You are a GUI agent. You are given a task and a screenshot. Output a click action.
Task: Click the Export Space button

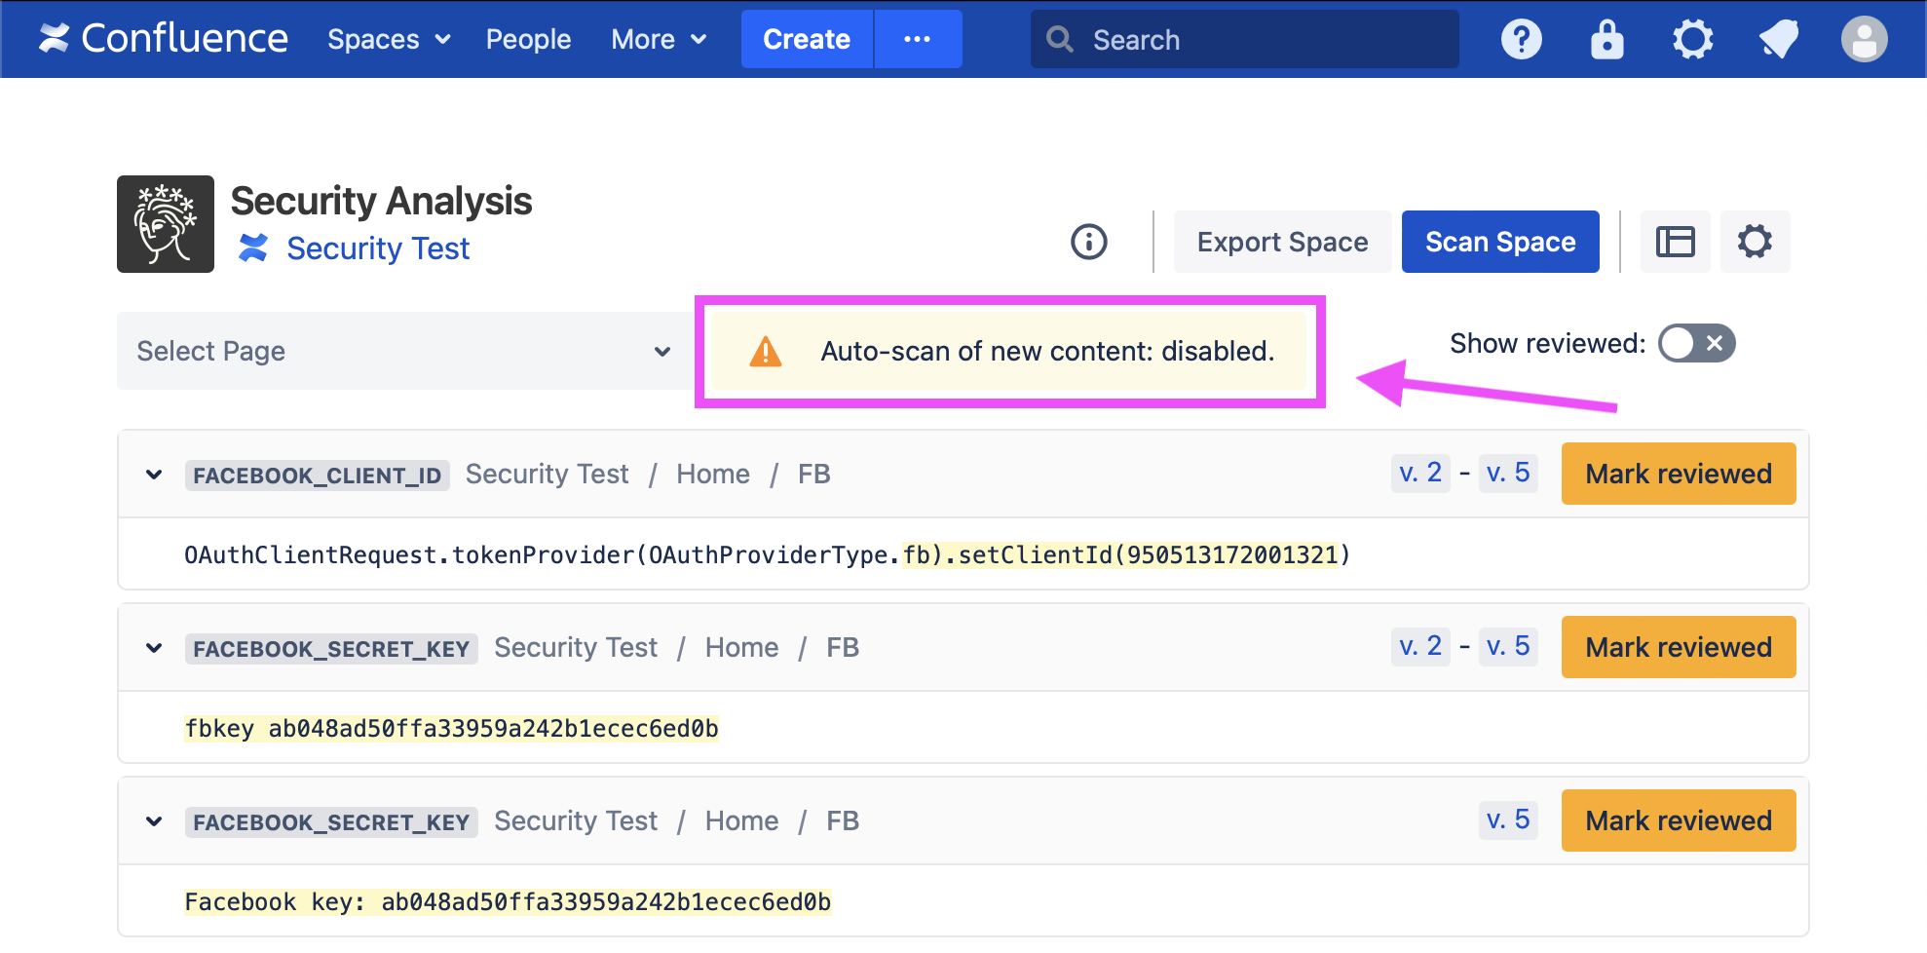1281,242
